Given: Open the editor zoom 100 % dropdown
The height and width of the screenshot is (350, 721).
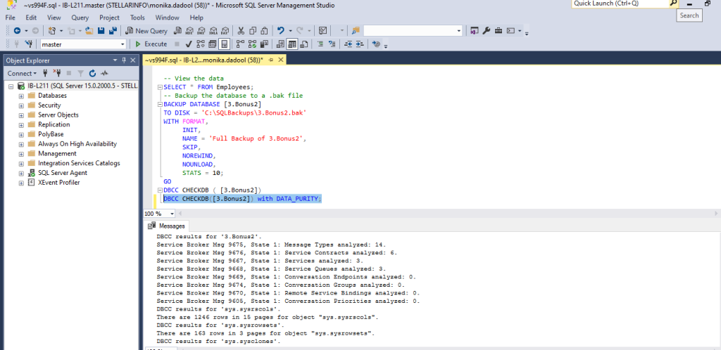Looking at the screenshot, I should click(173, 214).
